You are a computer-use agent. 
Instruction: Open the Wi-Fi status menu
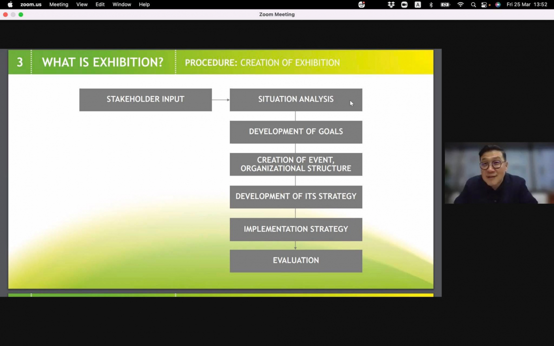460,4
